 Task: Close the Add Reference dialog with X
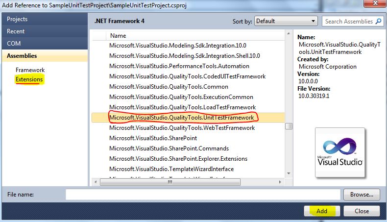point(375,3)
